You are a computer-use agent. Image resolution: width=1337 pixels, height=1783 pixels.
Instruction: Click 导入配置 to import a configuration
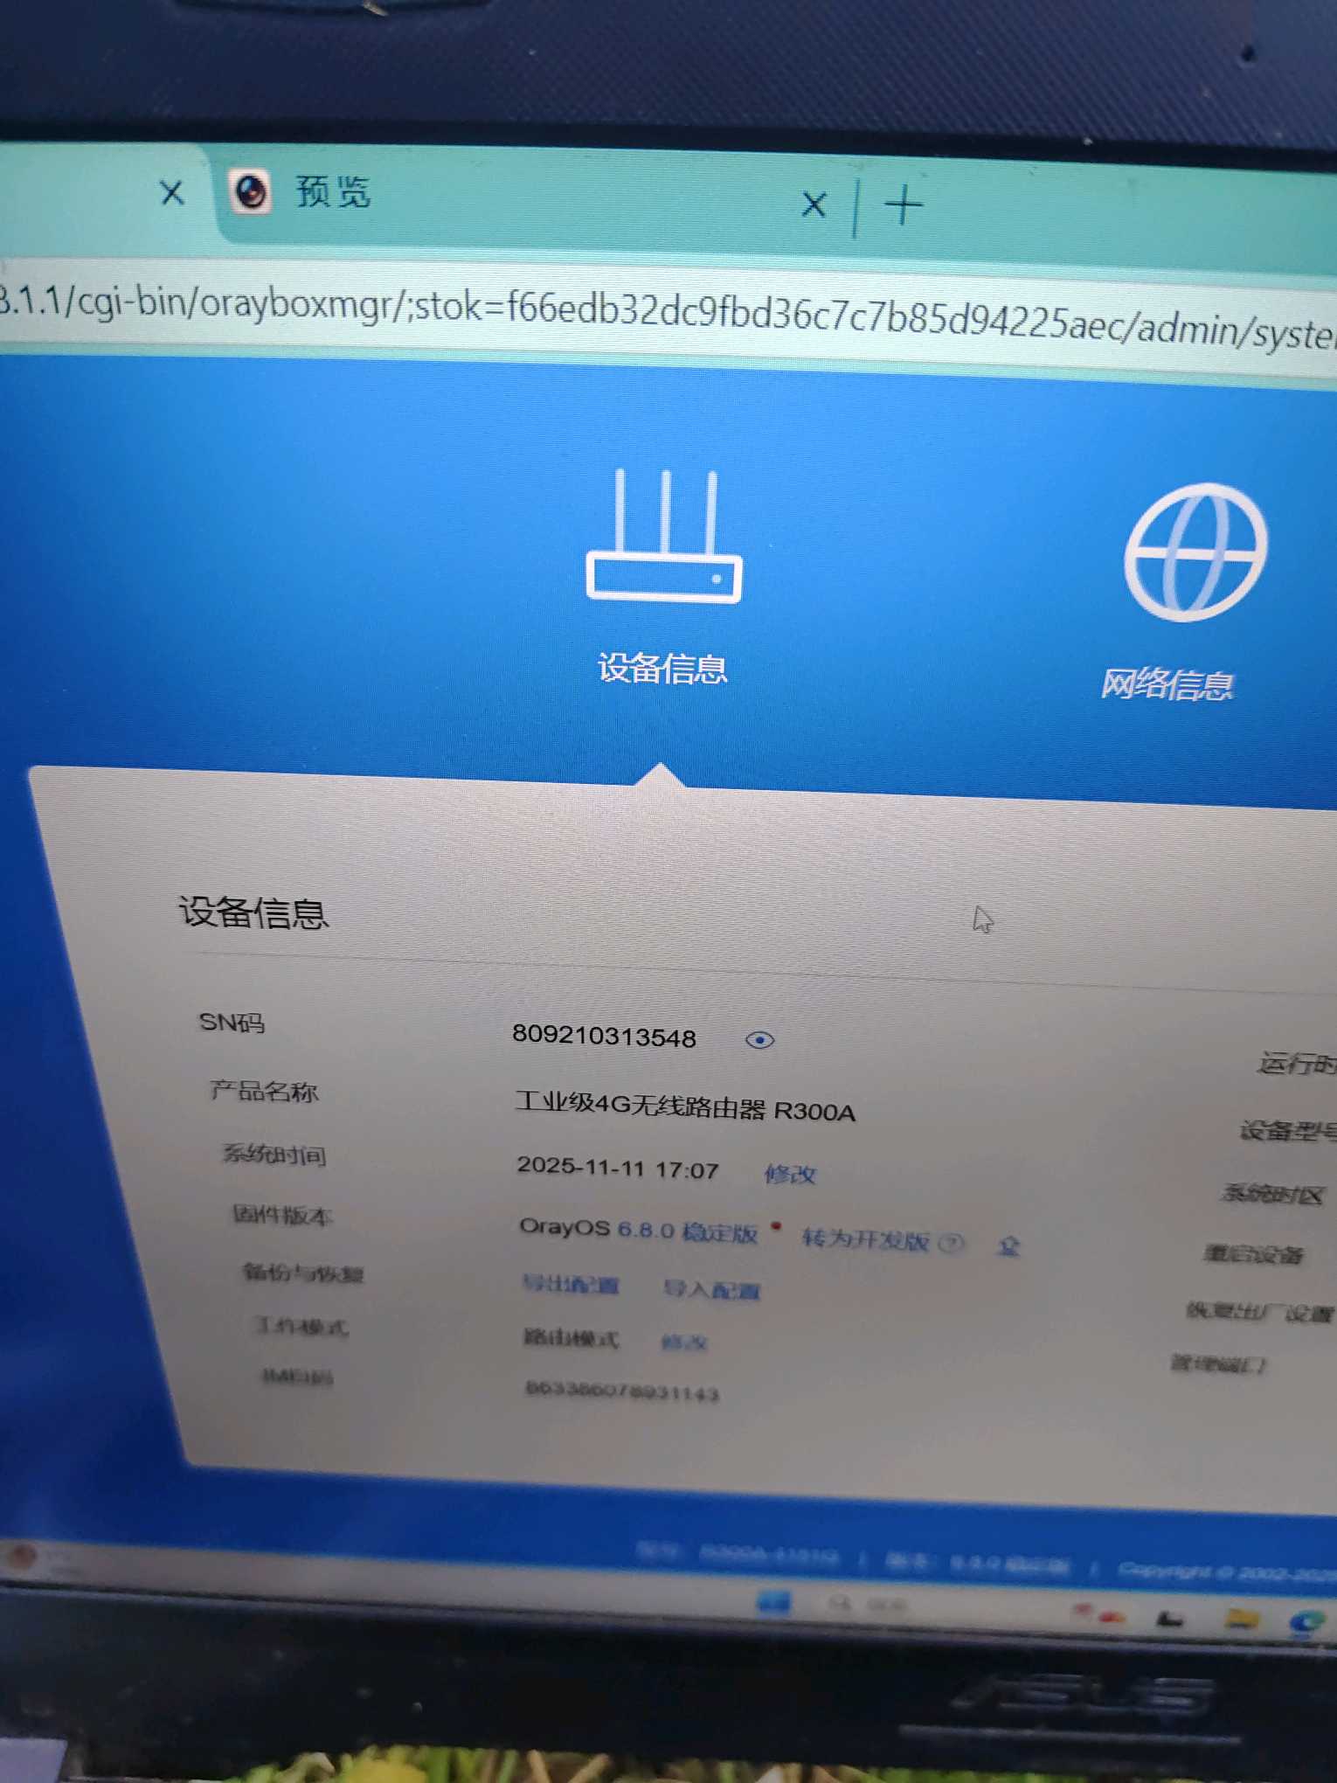(x=711, y=1289)
